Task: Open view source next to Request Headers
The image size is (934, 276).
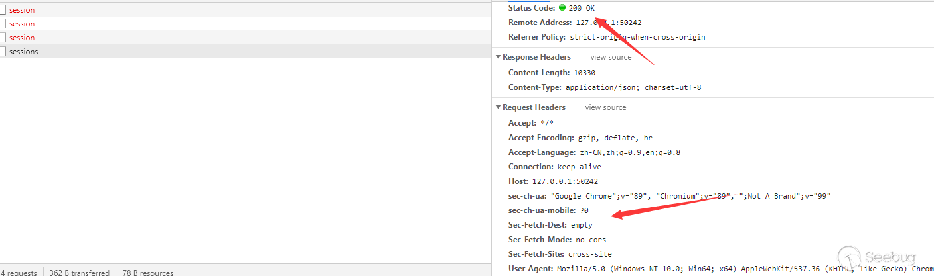Action: coord(605,107)
